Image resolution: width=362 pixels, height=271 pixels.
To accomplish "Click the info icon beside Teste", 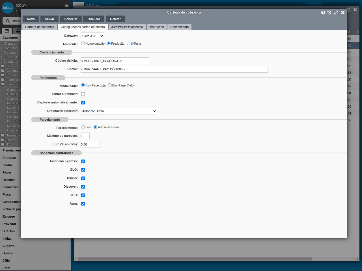I will click(132, 44).
